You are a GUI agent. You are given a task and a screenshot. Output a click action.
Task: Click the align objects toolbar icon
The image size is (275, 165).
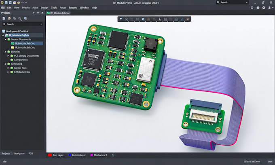[137, 19]
